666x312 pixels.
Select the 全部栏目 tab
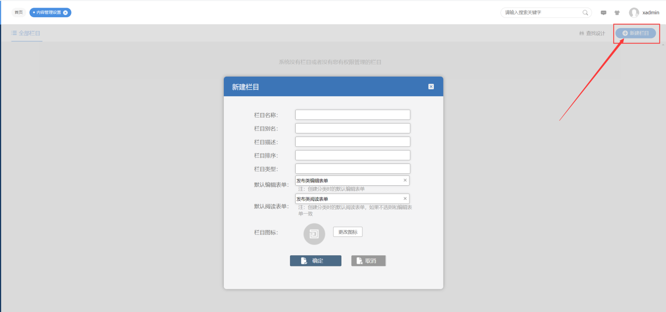[26, 33]
